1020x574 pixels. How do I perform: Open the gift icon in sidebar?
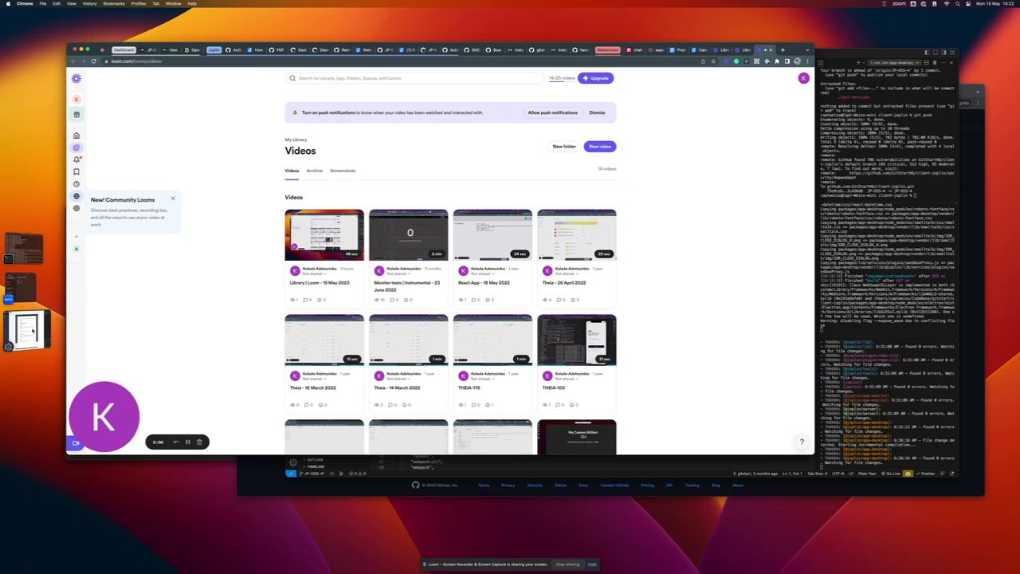click(x=76, y=115)
